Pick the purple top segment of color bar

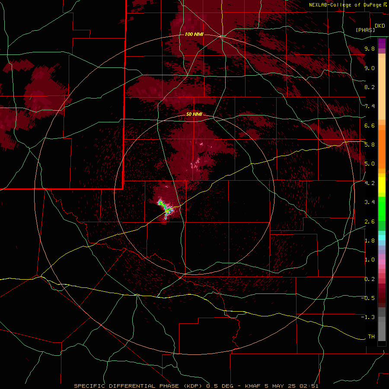[x=382, y=43]
